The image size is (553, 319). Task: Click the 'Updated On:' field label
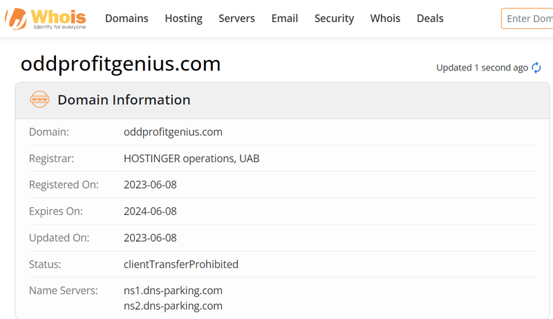click(59, 238)
